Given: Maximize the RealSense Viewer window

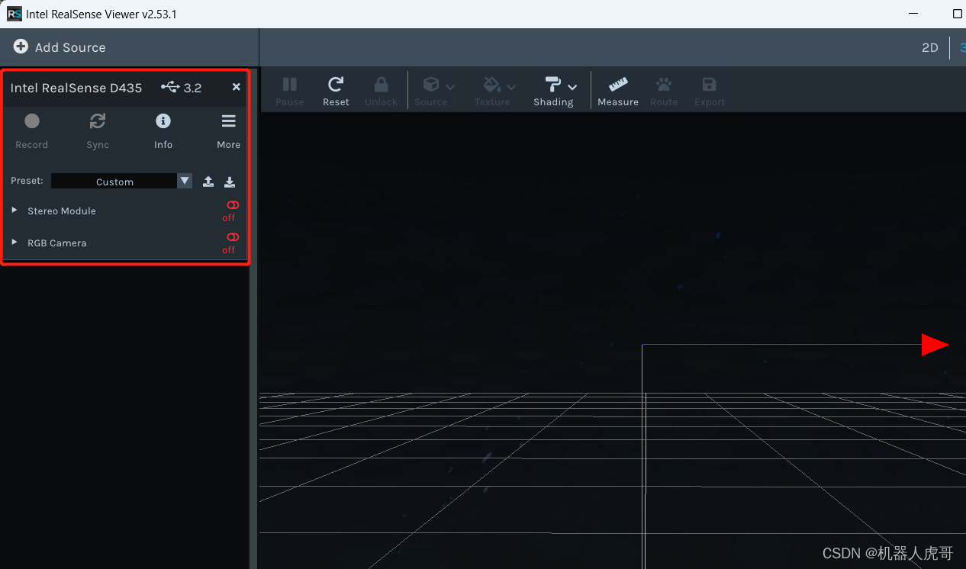Looking at the screenshot, I should pyautogui.click(x=958, y=14).
